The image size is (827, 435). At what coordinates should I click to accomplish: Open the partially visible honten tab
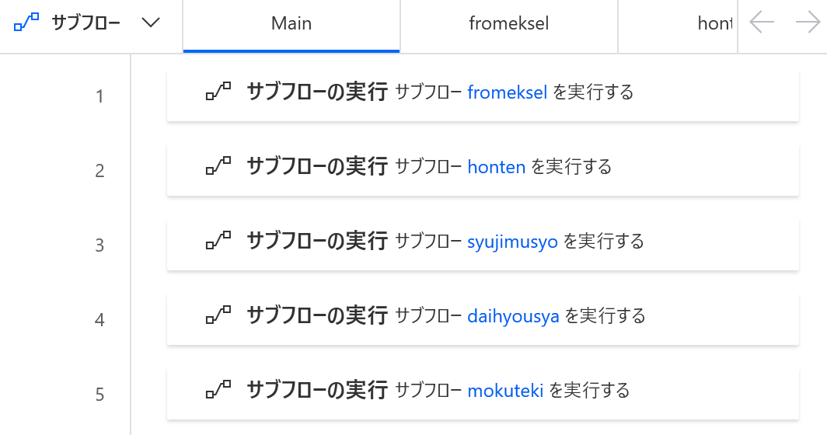point(678,26)
